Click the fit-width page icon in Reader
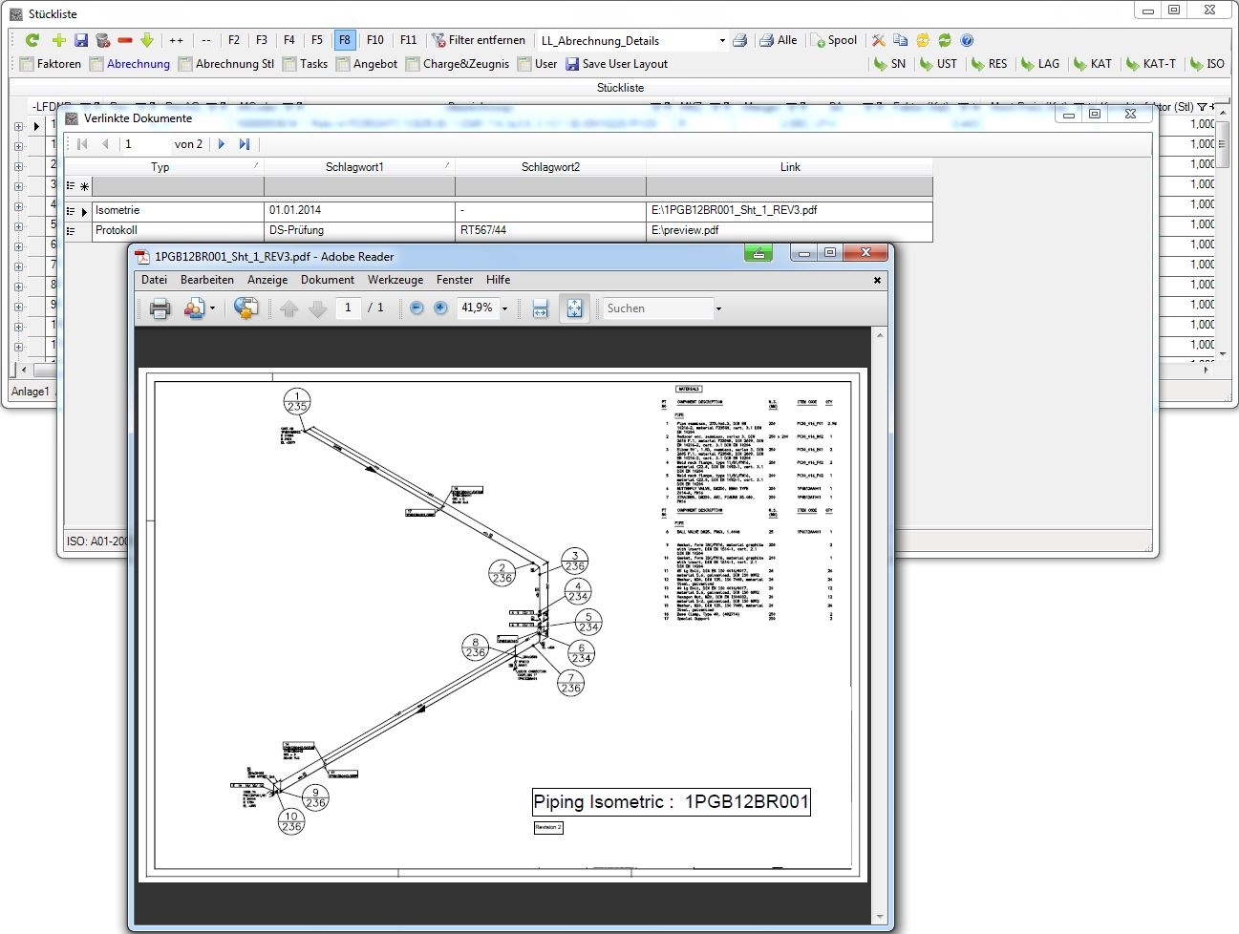Screen dimensions: 1239x934 (x=540, y=308)
